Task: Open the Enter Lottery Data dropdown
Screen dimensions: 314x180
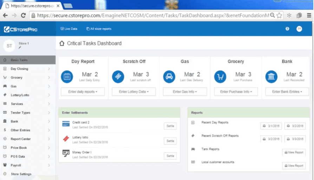Action: click(x=134, y=92)
